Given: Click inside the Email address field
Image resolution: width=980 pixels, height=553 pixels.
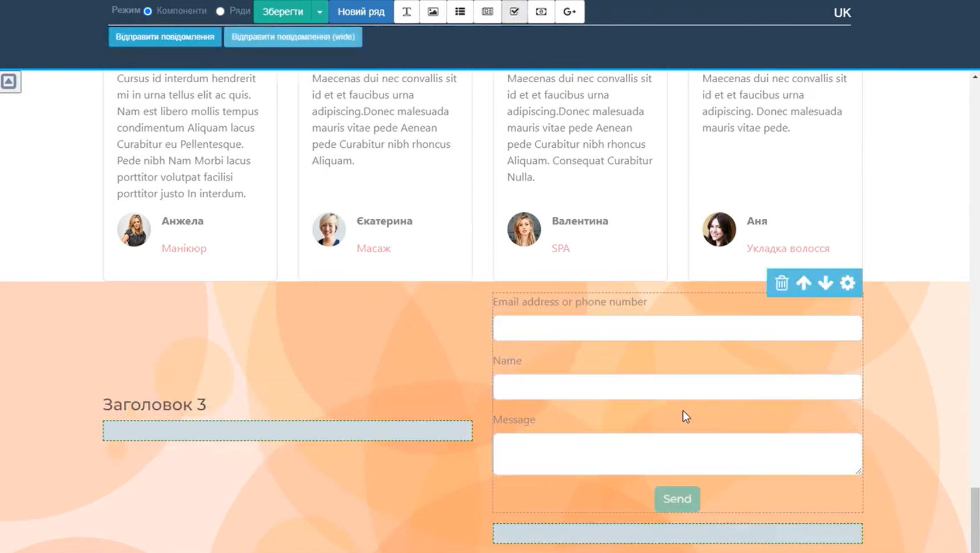Looking at the screenshot, I should click(677, 328).
